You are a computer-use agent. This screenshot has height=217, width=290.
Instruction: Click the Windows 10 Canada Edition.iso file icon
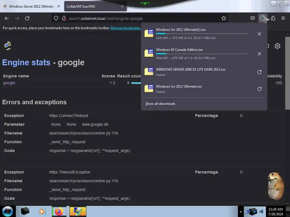point(149,53)
